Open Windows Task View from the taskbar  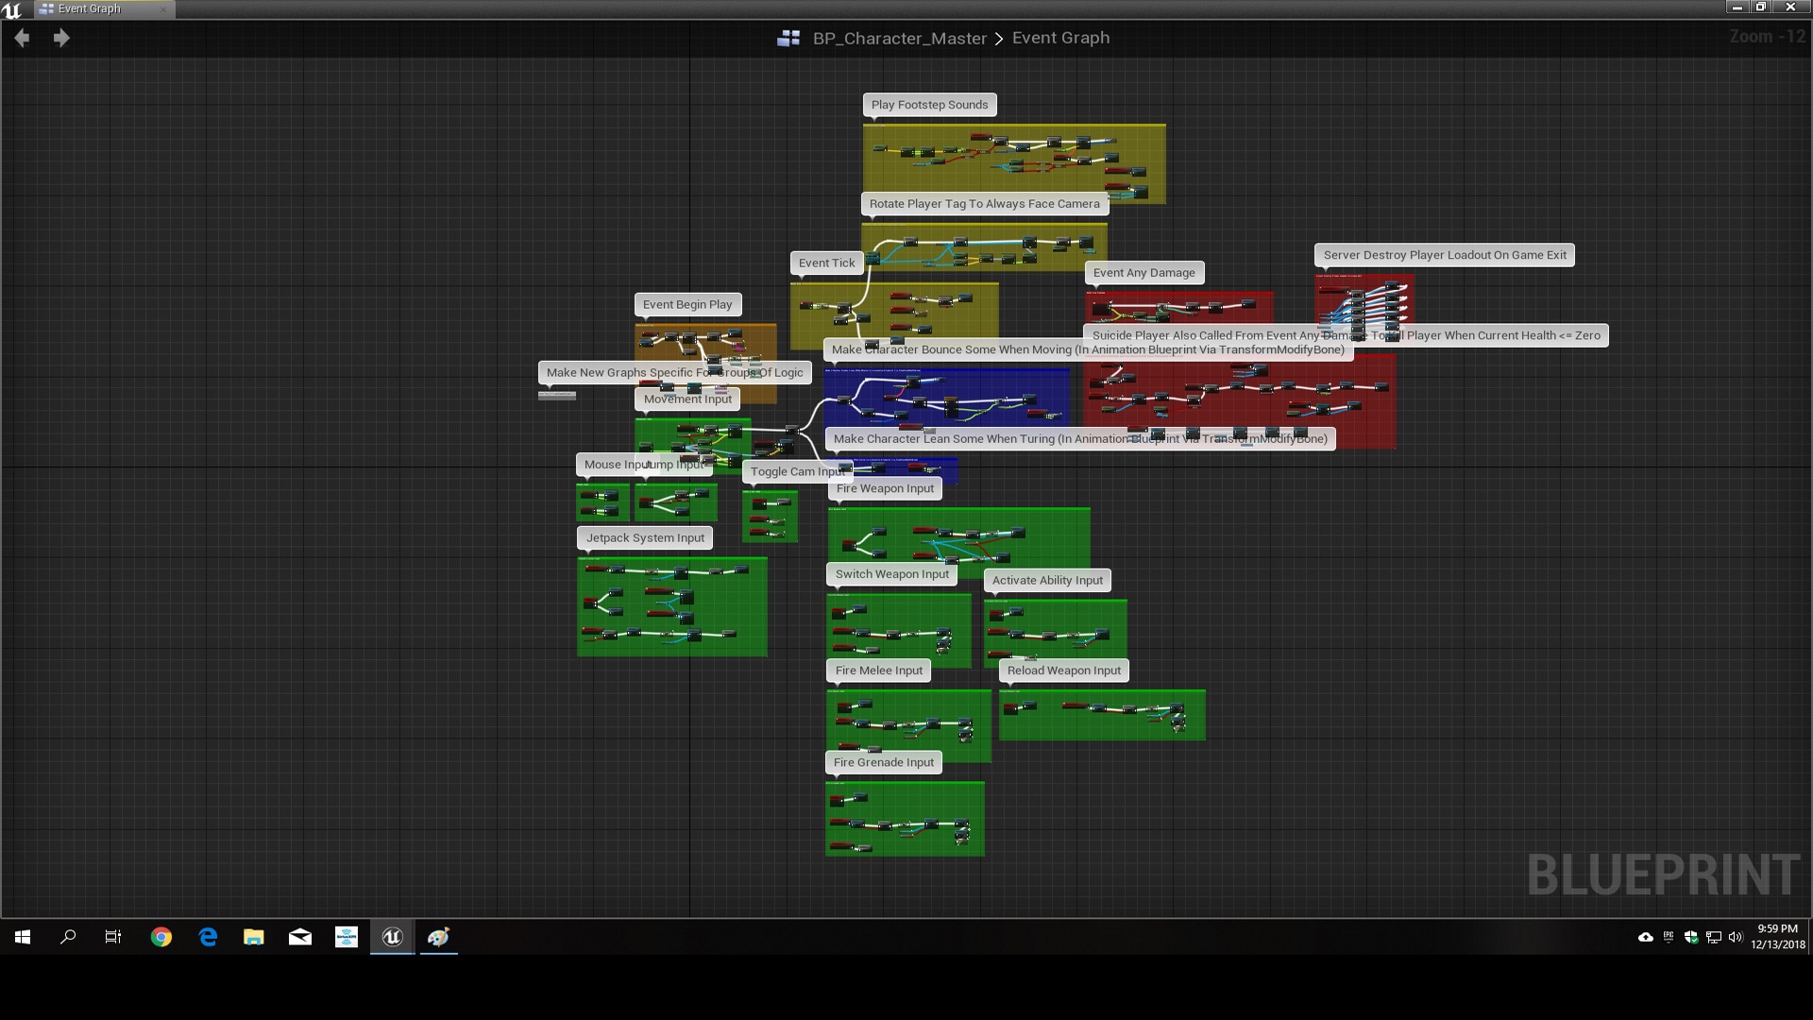pyautogui.click(x=112, y=937)
